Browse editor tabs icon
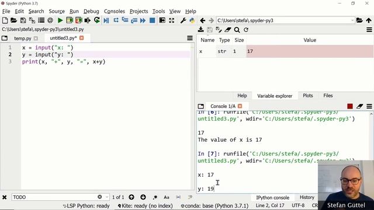The image size is (374, 210). tap(5, 38)
